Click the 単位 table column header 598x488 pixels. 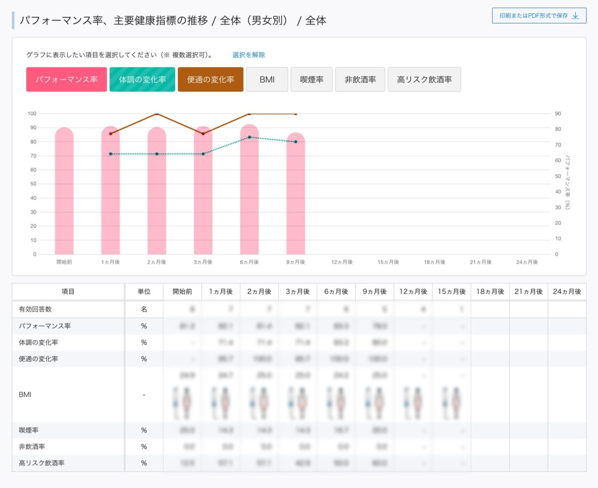(144, 292)
